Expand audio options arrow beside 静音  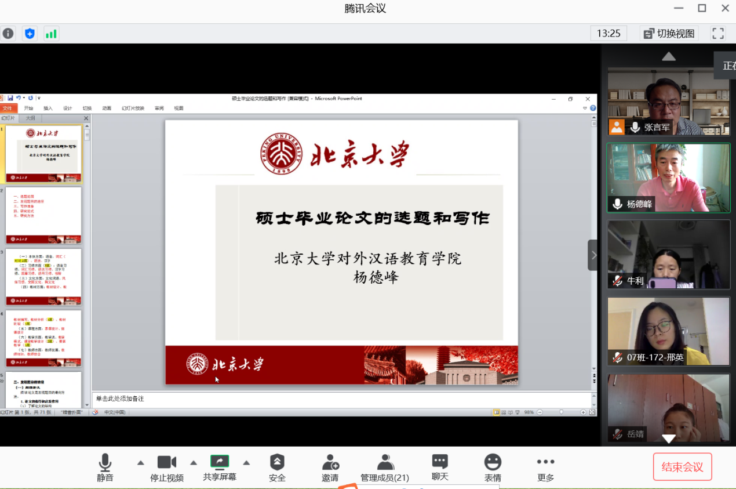pos(140,463)
